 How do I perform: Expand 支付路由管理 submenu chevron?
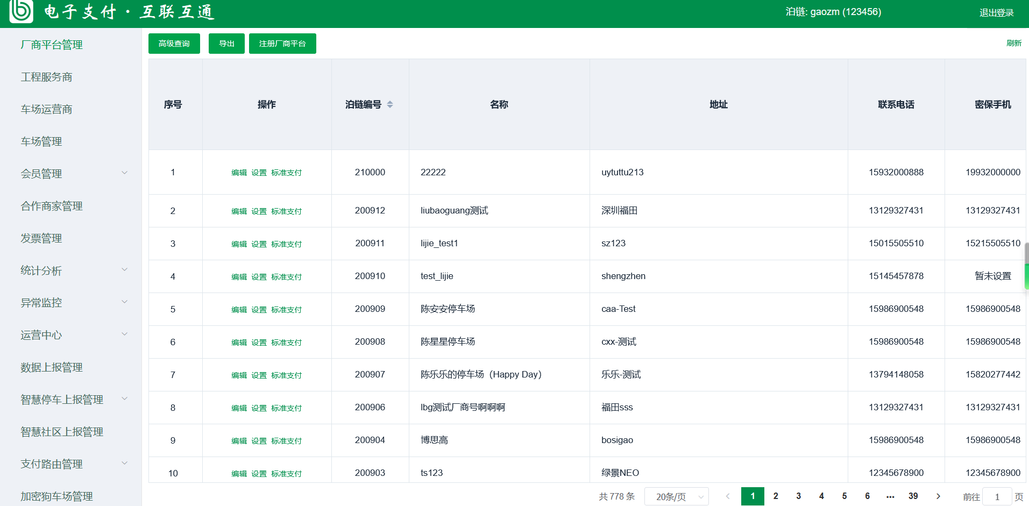pyautogui.click(x=125, y=463)
